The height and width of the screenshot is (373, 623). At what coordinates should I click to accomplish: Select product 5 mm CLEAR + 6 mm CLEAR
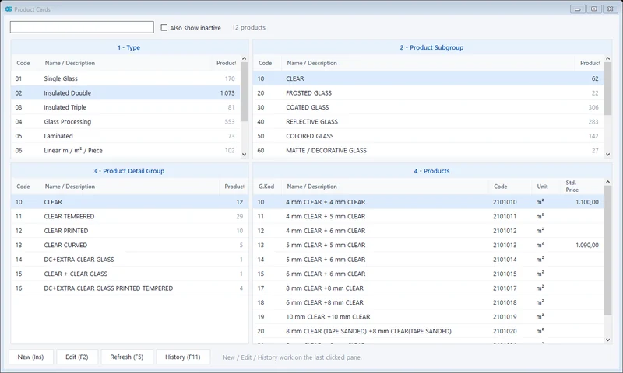pos(428,260)
